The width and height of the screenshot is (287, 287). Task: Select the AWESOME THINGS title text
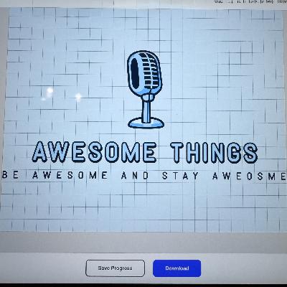coord(145,152)
